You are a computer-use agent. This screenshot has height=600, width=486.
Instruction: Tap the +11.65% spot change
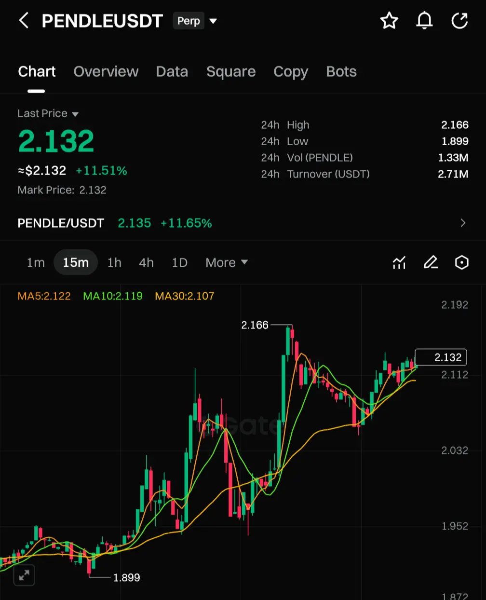coord(186,223)
